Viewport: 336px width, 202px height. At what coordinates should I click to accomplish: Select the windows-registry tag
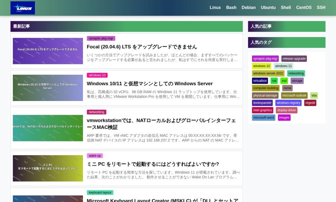(288, 103)
